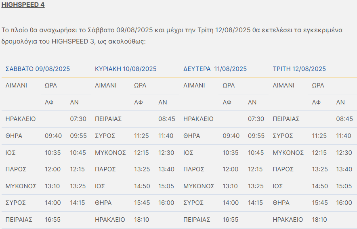Image resolution: width=357 pixels, height=229 pixels.
Task: Click the HIGHSPEED 4 underlined heading
Action: pos(23,5)
